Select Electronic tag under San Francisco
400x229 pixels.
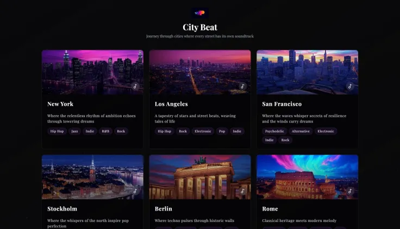coord(326,131)
